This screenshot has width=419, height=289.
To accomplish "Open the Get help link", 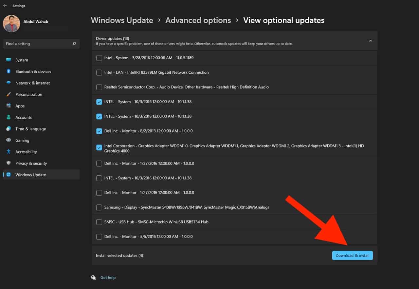I will click(108, 278).
